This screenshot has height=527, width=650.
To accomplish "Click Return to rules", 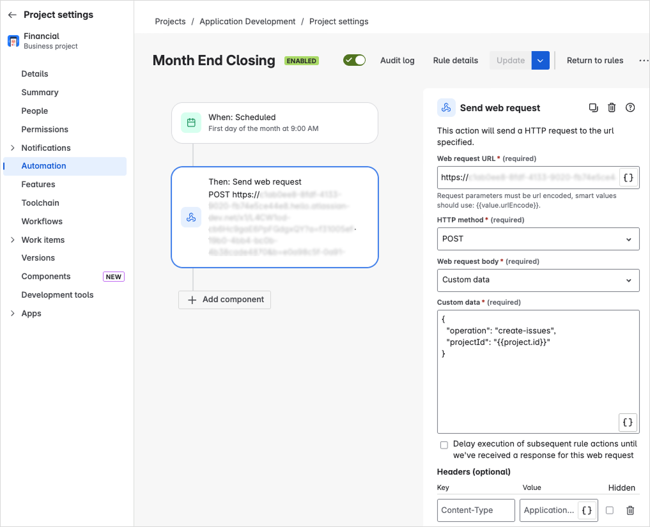I will [594, 60].
